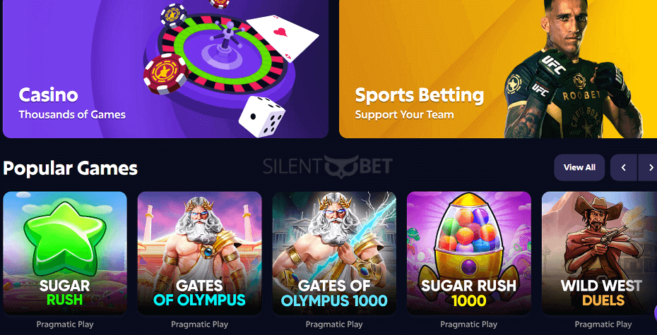
Task: Click Pragmatic Play under Gates of Olympus
Action: (199, 324)
